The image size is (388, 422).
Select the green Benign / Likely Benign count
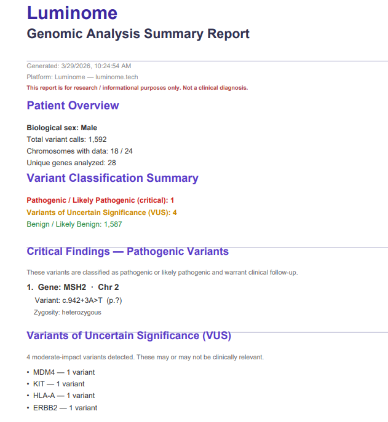coord(74,224)
